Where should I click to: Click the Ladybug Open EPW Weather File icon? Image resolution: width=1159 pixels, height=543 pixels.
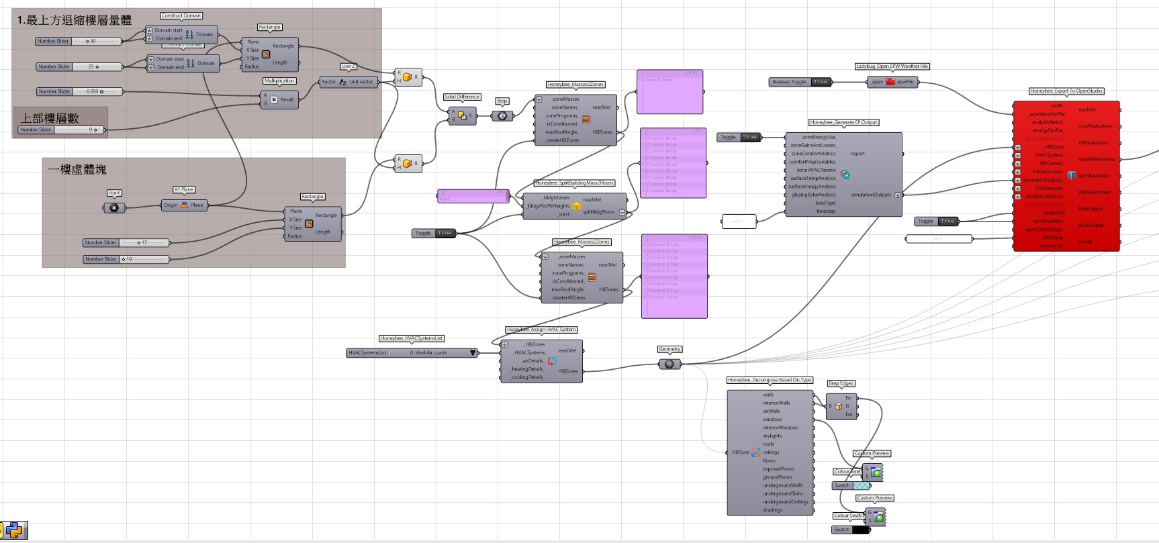[x=890, y=82]
